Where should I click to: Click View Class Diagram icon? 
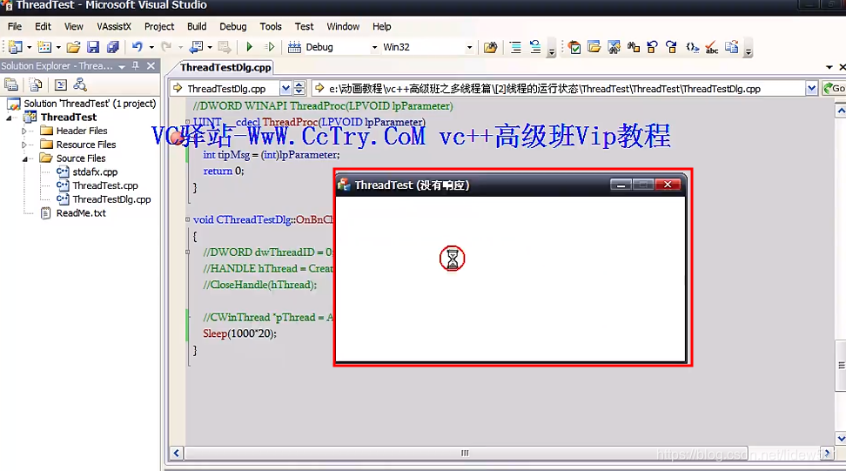coord(80,84)
